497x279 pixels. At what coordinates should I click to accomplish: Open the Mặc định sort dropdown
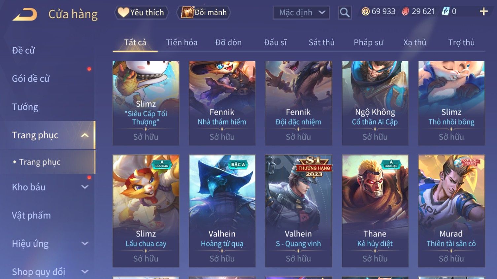point(301,13)
